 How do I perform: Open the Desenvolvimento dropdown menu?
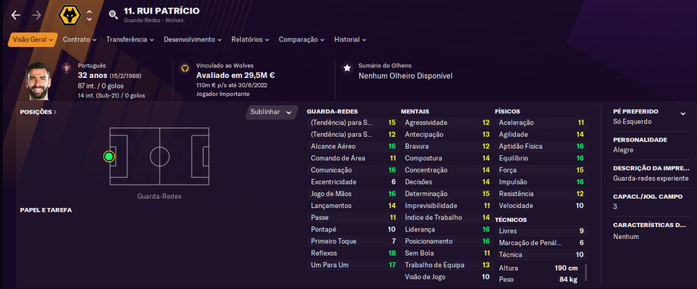(192, 39)
